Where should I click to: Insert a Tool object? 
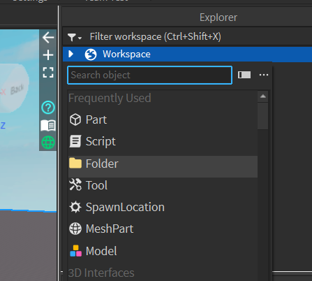(163, 185)
